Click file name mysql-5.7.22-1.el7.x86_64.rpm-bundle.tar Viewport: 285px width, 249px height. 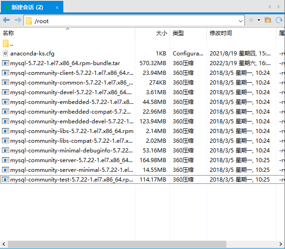pos(65,63)
